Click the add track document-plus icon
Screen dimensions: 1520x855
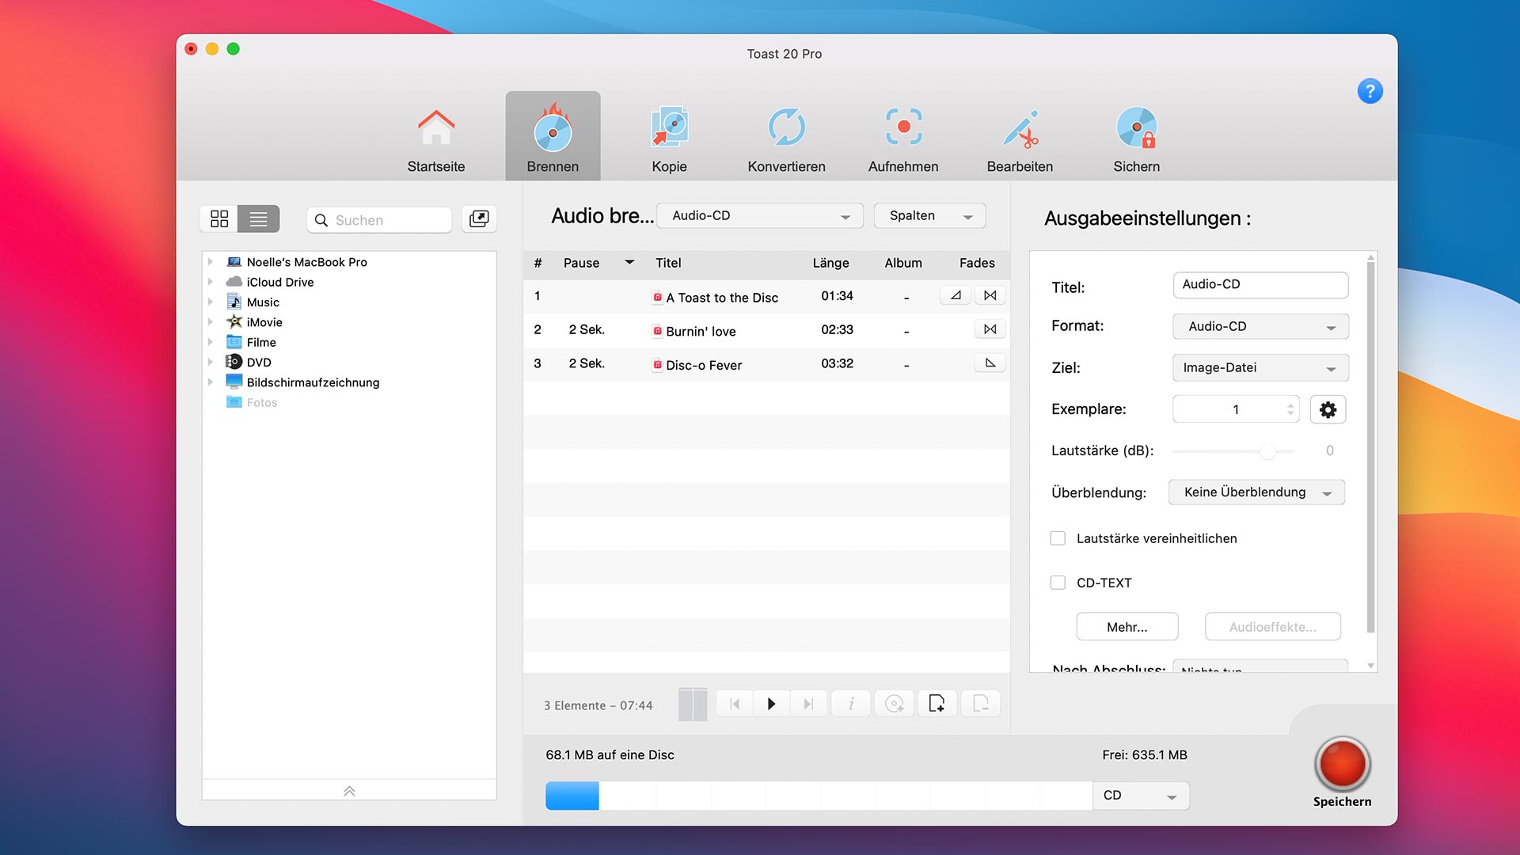tap(937, 704)
